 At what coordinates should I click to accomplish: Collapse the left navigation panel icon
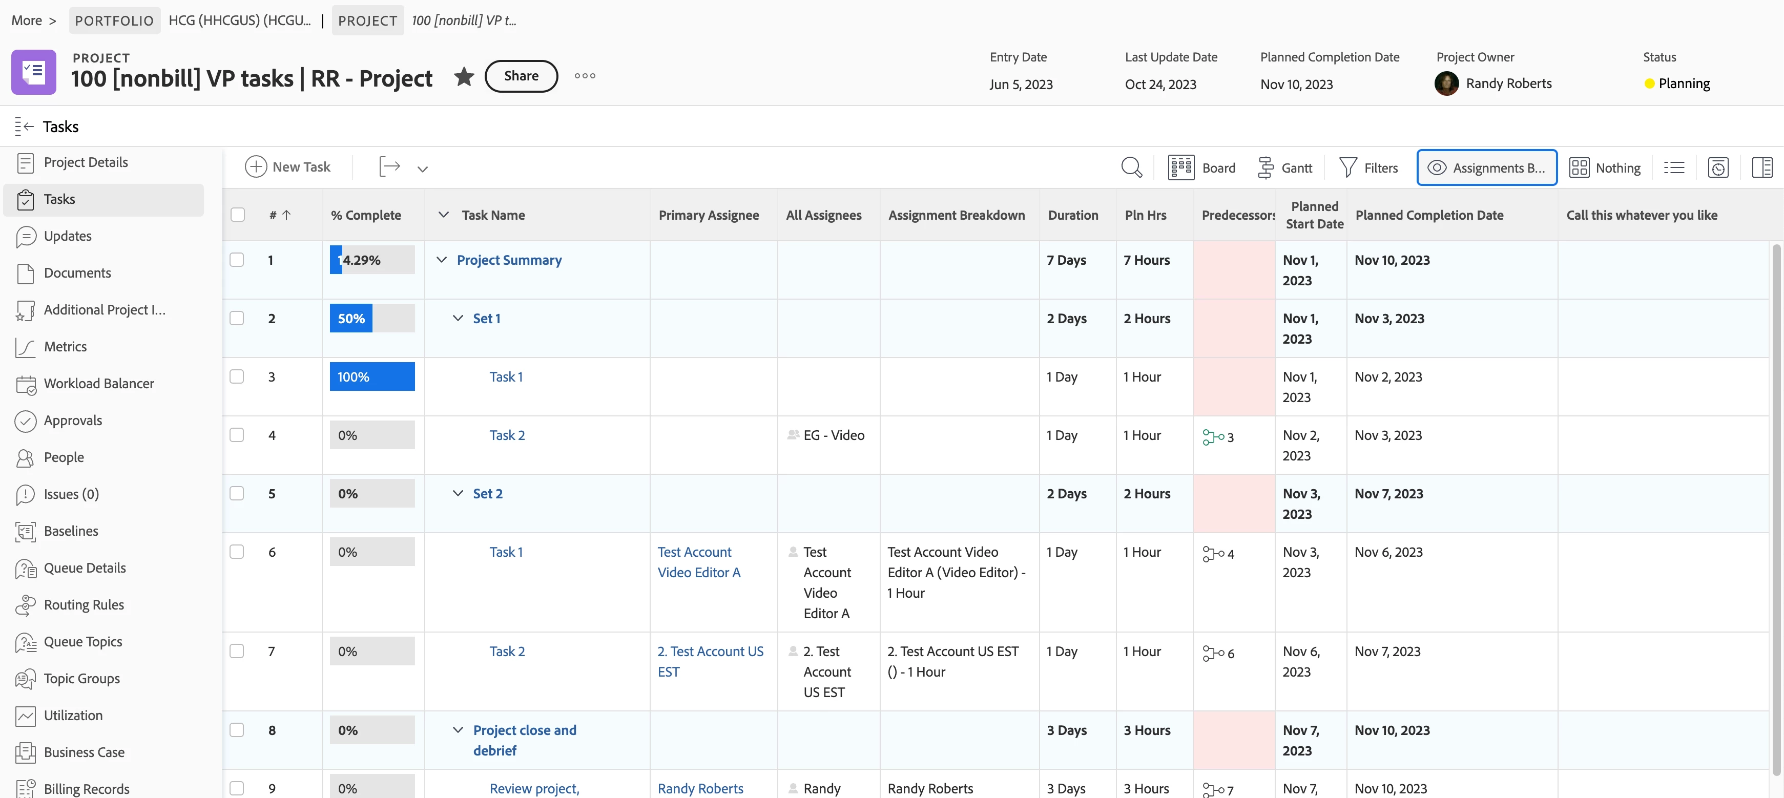(x=24, y=127)
